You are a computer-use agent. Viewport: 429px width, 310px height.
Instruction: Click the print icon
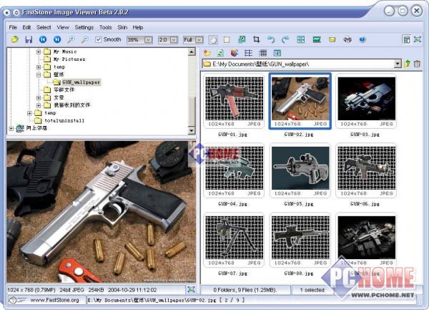[347, 39]
